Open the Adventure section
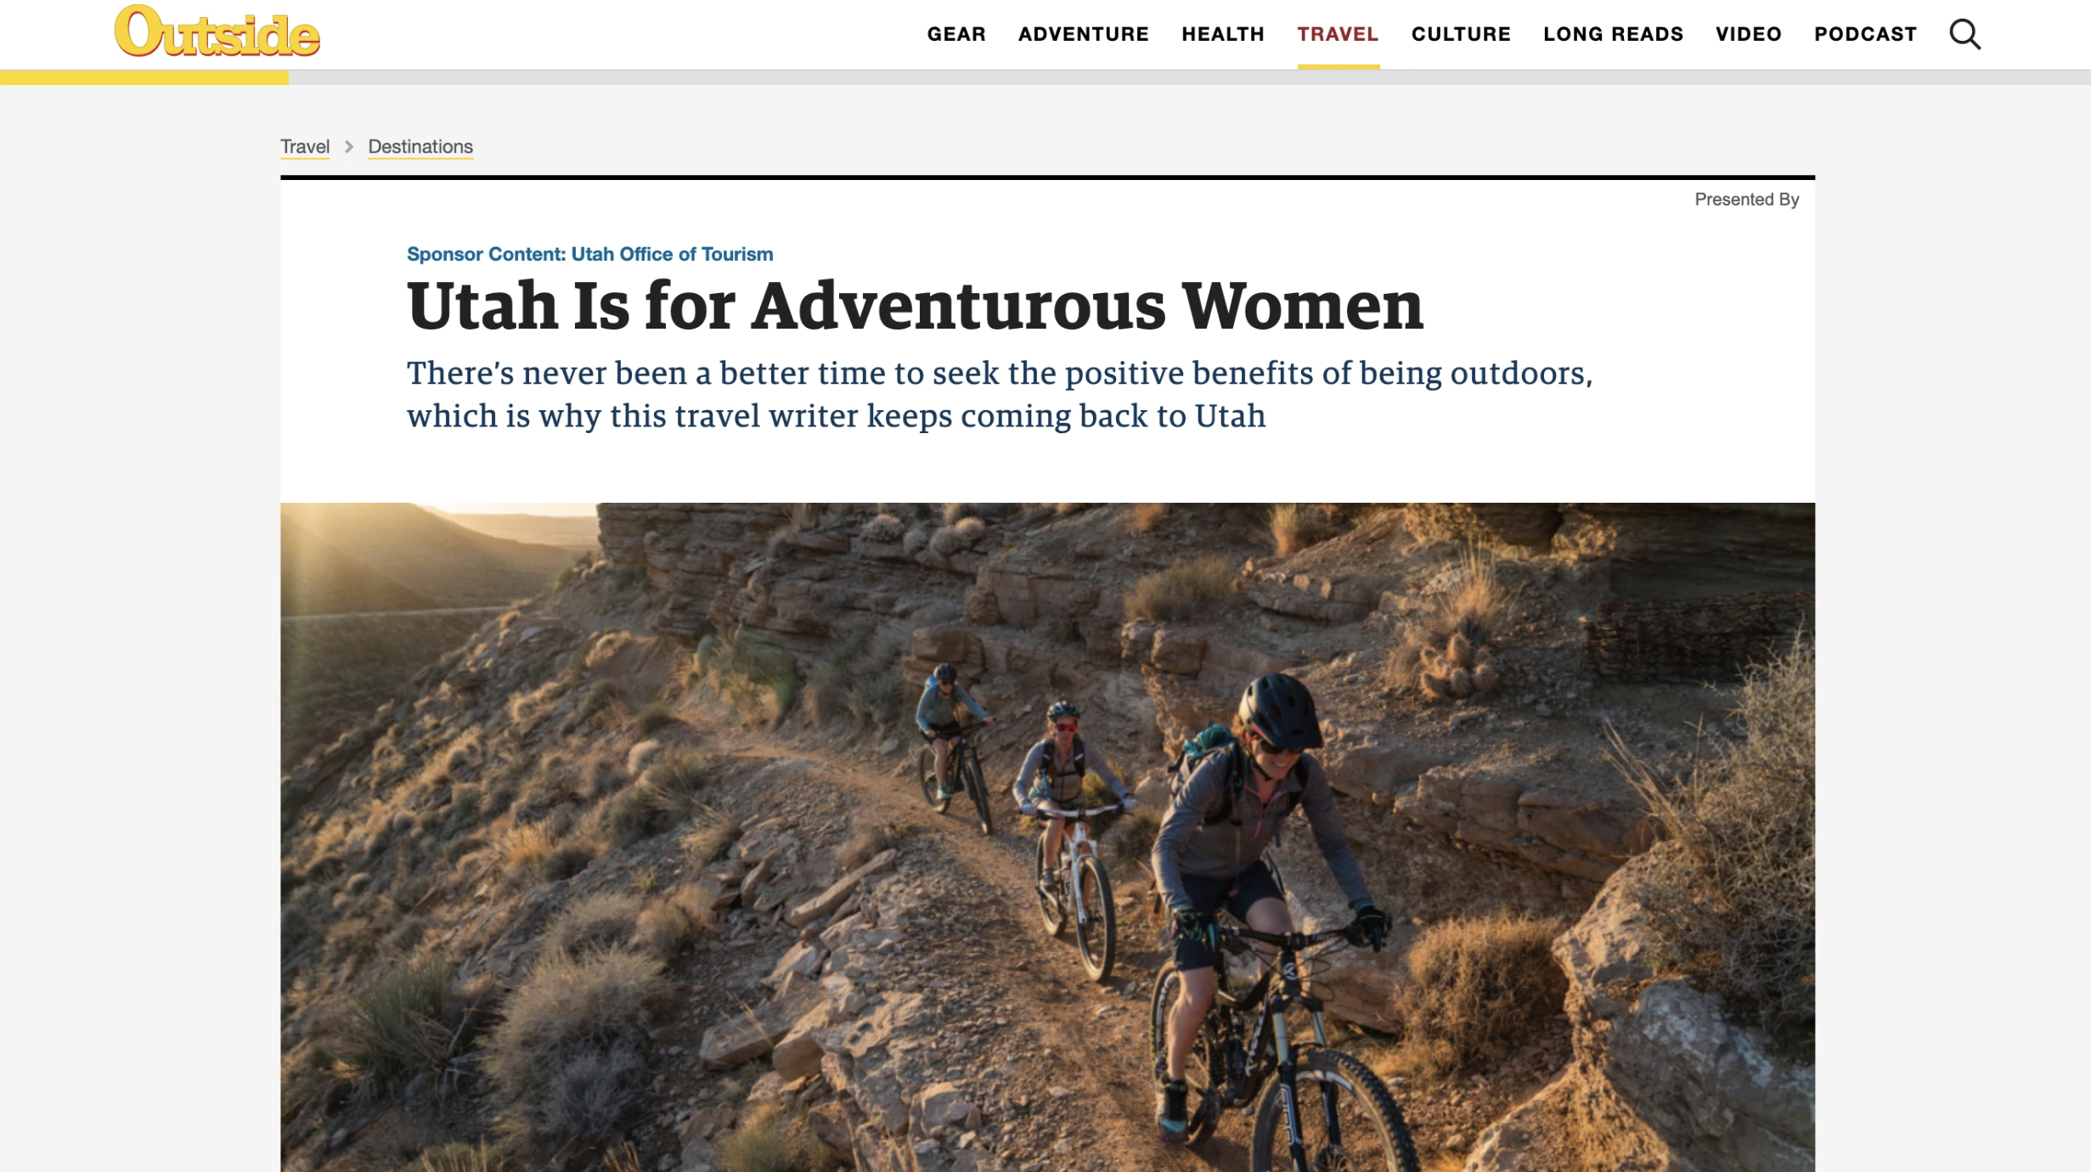The width and height of the screenshot is (2091, 1172). 1083,34
